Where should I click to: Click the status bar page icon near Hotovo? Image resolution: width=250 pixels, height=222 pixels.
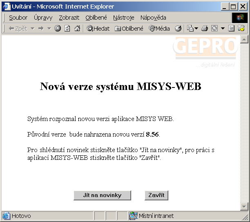[x=6, y=216]
